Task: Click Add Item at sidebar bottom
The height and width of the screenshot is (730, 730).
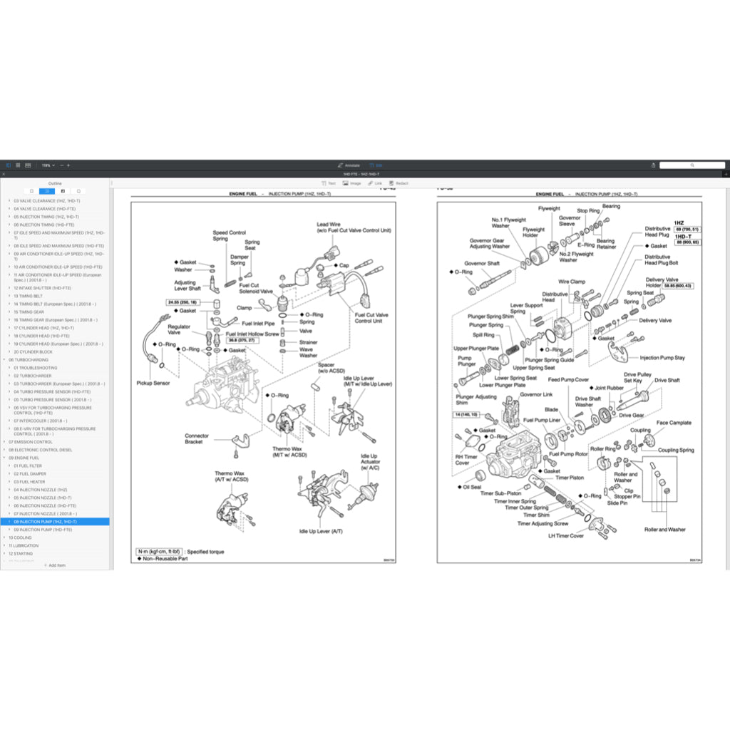Action: (x=55, y=565)
